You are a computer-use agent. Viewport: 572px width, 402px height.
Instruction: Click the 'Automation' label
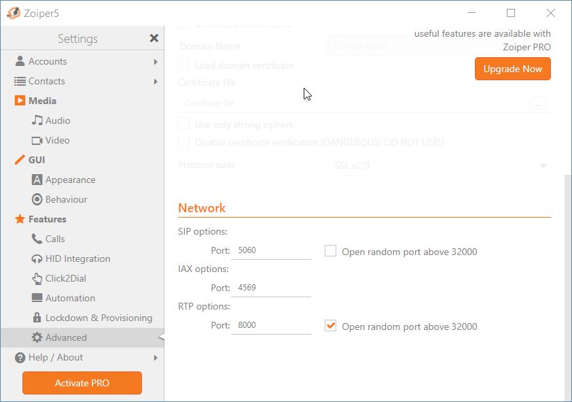tap(70, 298)
